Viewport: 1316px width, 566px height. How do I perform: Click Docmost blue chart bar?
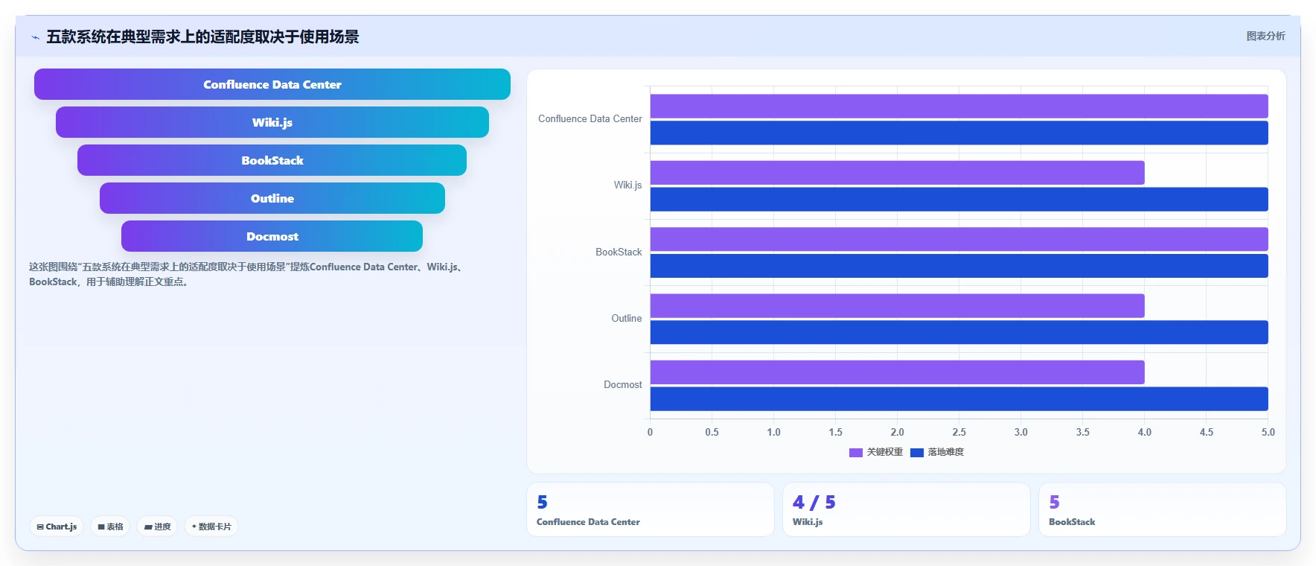point(959,398)
